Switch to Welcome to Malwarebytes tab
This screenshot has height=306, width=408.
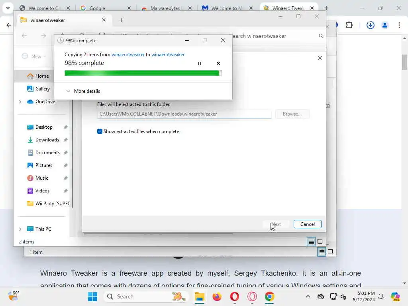coord(228,8)
